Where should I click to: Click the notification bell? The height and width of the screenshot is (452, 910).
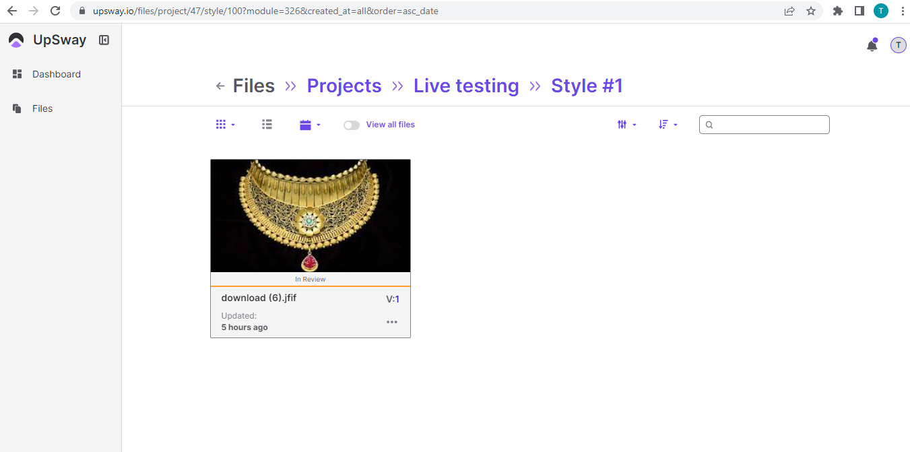872,44
